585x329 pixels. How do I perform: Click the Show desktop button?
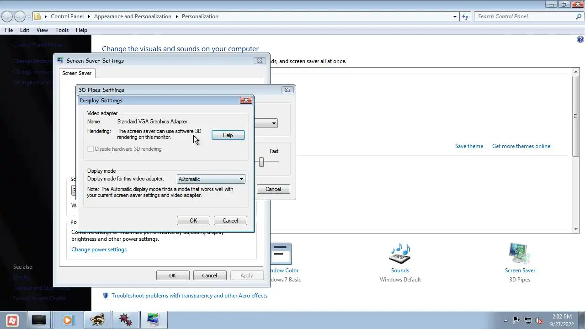pyautogui.click(x=582, y=320)
